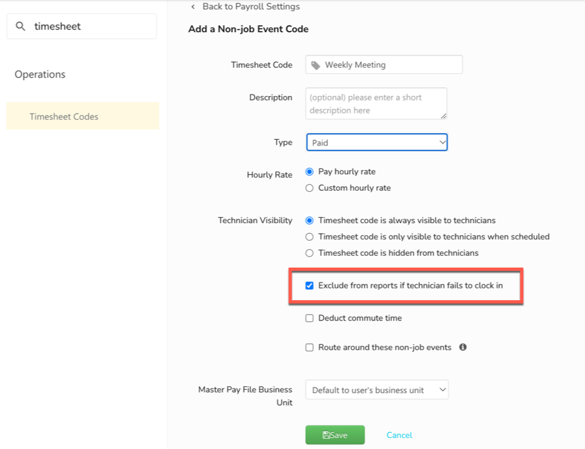Enable the Deduct commute time checkbox

310,318
